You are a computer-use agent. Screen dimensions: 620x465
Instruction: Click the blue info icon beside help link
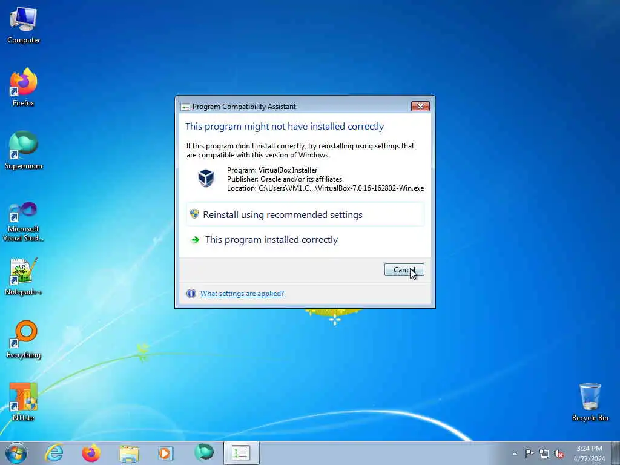(191, 294)
